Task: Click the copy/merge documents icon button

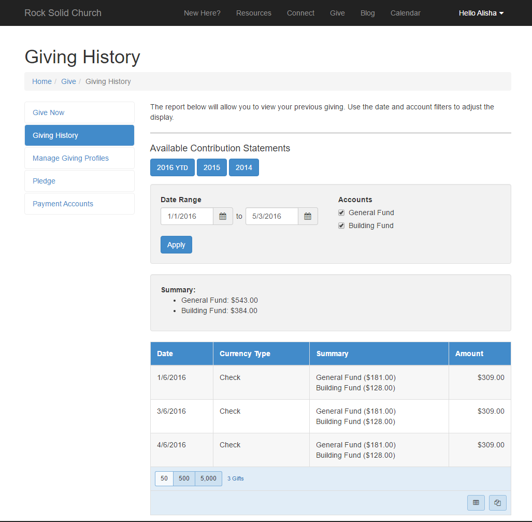Action: [x=497, y=502]
